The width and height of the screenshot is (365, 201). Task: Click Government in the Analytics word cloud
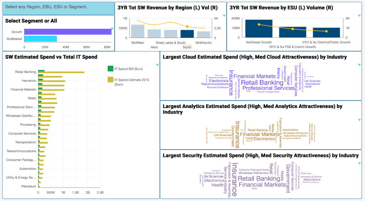point(233,136)
